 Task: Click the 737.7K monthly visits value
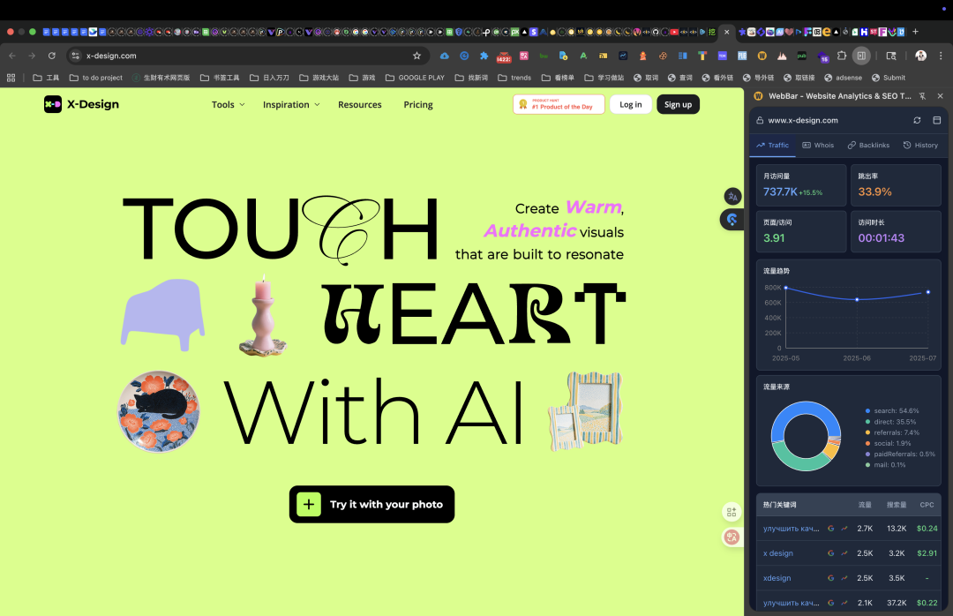click(x=780, y=192)
